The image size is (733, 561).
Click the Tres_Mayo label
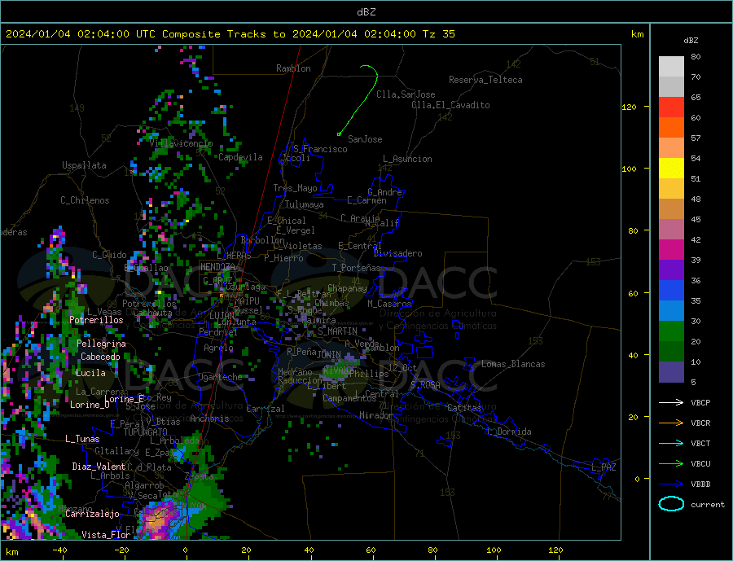(x=295, y=188)
